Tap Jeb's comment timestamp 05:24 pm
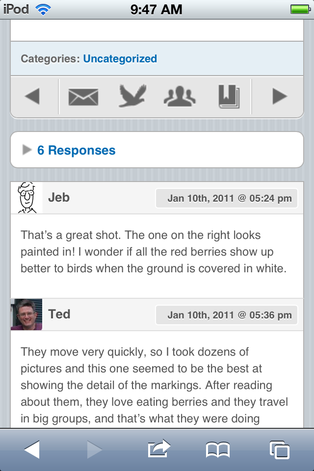314x471 pixels. pyautogui.click(x=229, y=199)
